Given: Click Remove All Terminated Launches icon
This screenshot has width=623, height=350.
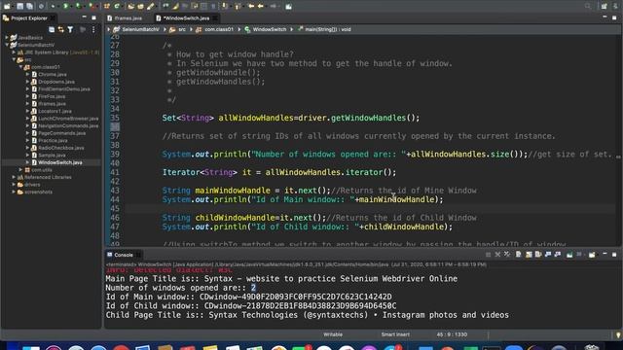Looking at the screenshot, I should click(507, 255).
